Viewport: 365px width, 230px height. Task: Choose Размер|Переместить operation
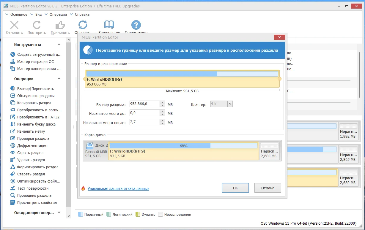click(x=32, y=88)
